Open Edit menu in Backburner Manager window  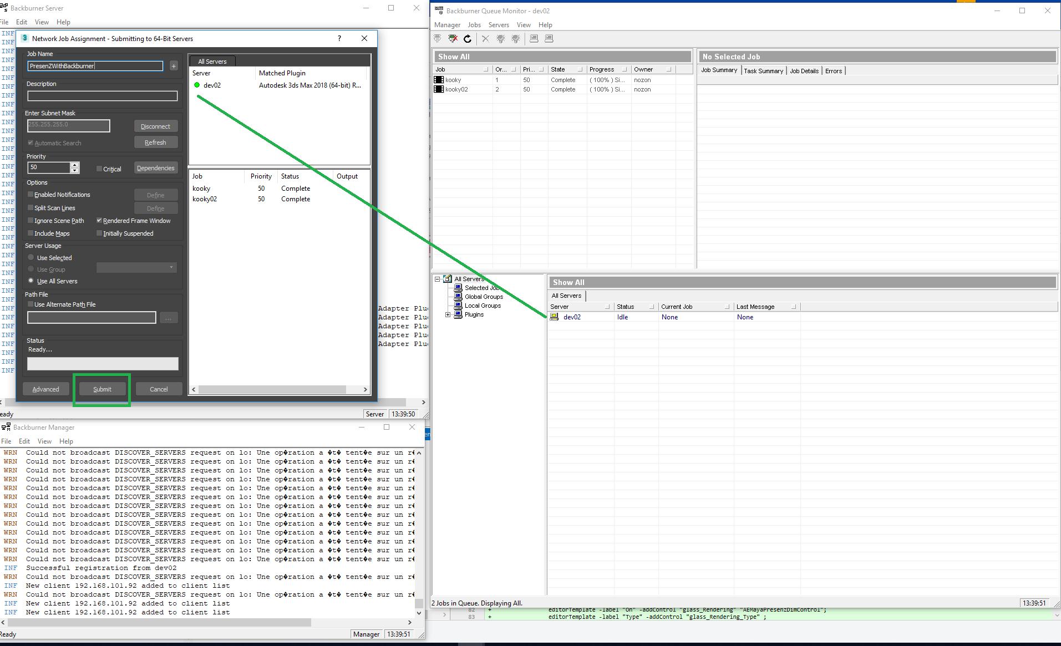pos(24,441)
